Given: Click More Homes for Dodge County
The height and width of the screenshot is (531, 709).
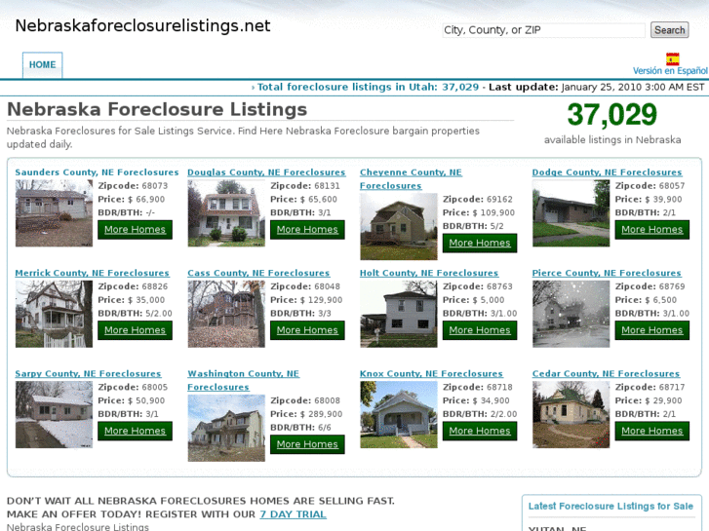Looking at the screenshot, I should (652, 230).
